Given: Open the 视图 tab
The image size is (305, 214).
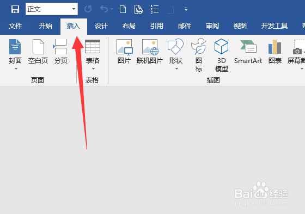Looking at the screenshot, I should click(240, 26).
